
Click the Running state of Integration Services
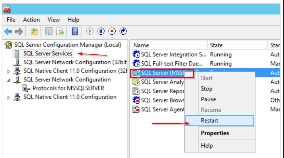(221, 55)
